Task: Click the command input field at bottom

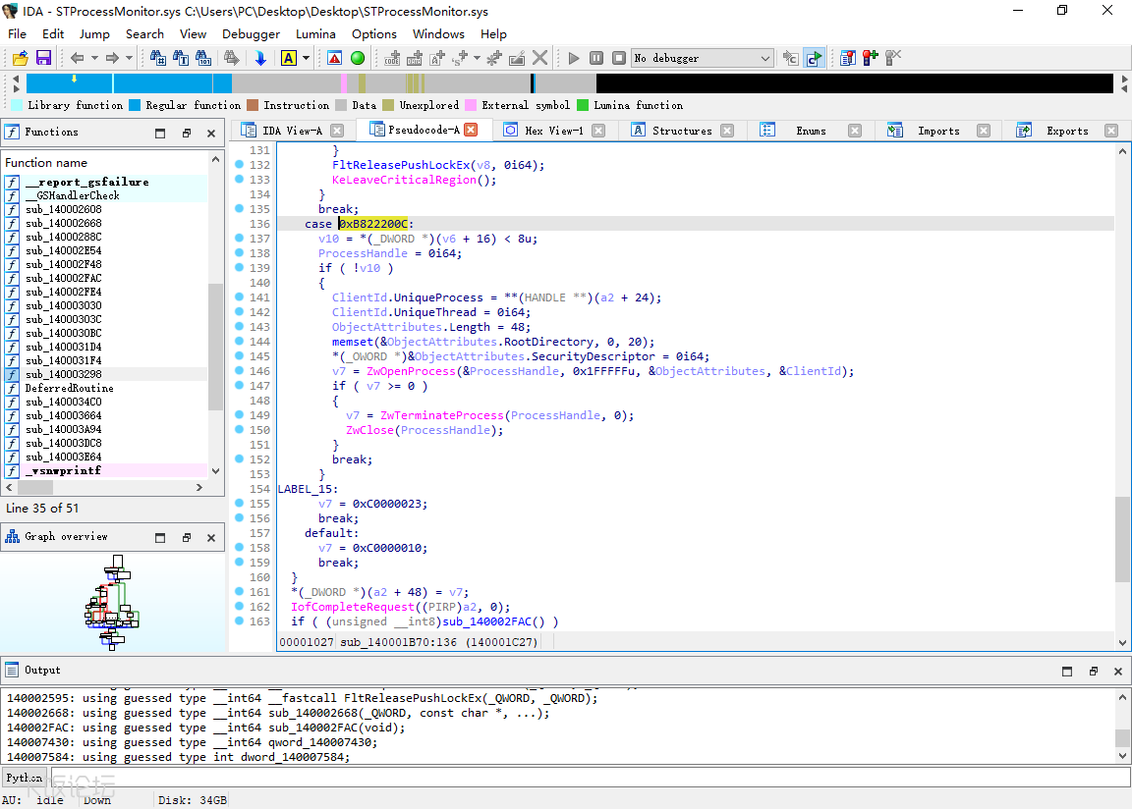Action: click(590, 777)
